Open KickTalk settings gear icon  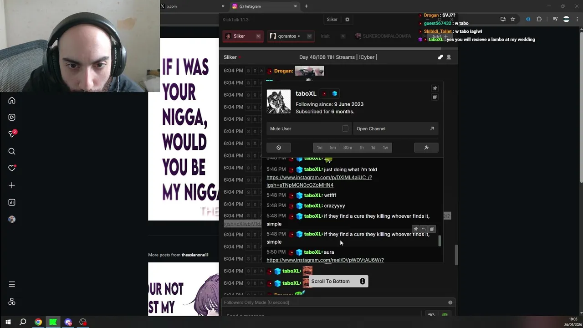tap(347, 20)
